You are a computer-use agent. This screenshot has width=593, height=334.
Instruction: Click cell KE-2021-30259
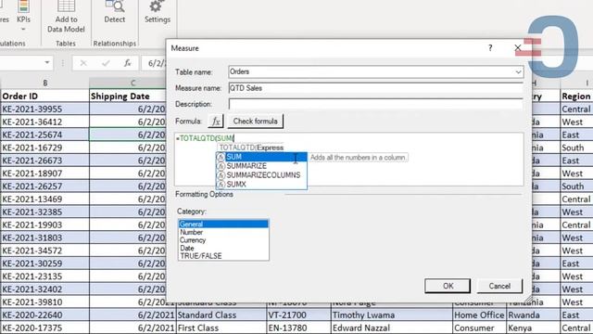(45, 263)
